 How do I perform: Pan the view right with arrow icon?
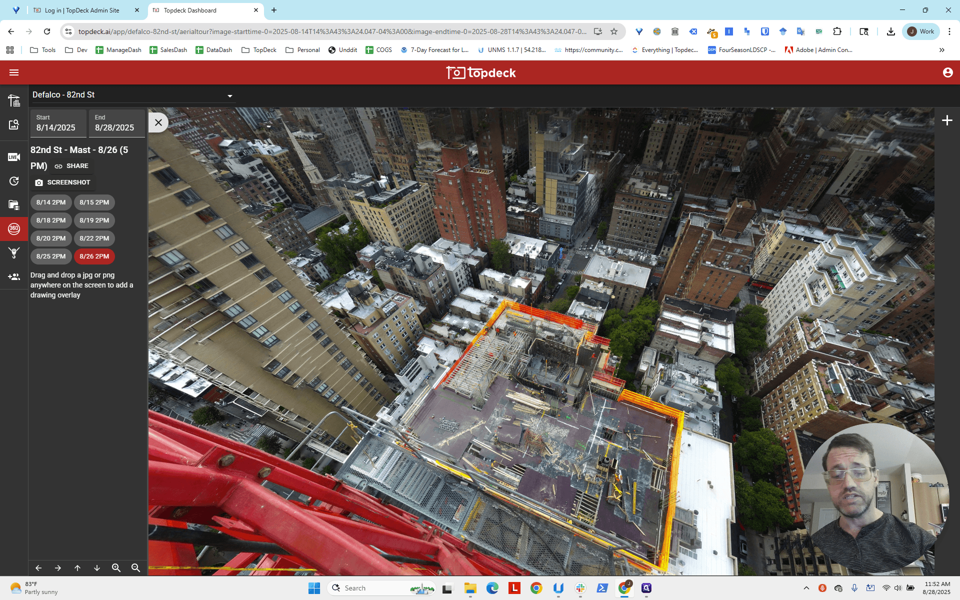[58, 568]
